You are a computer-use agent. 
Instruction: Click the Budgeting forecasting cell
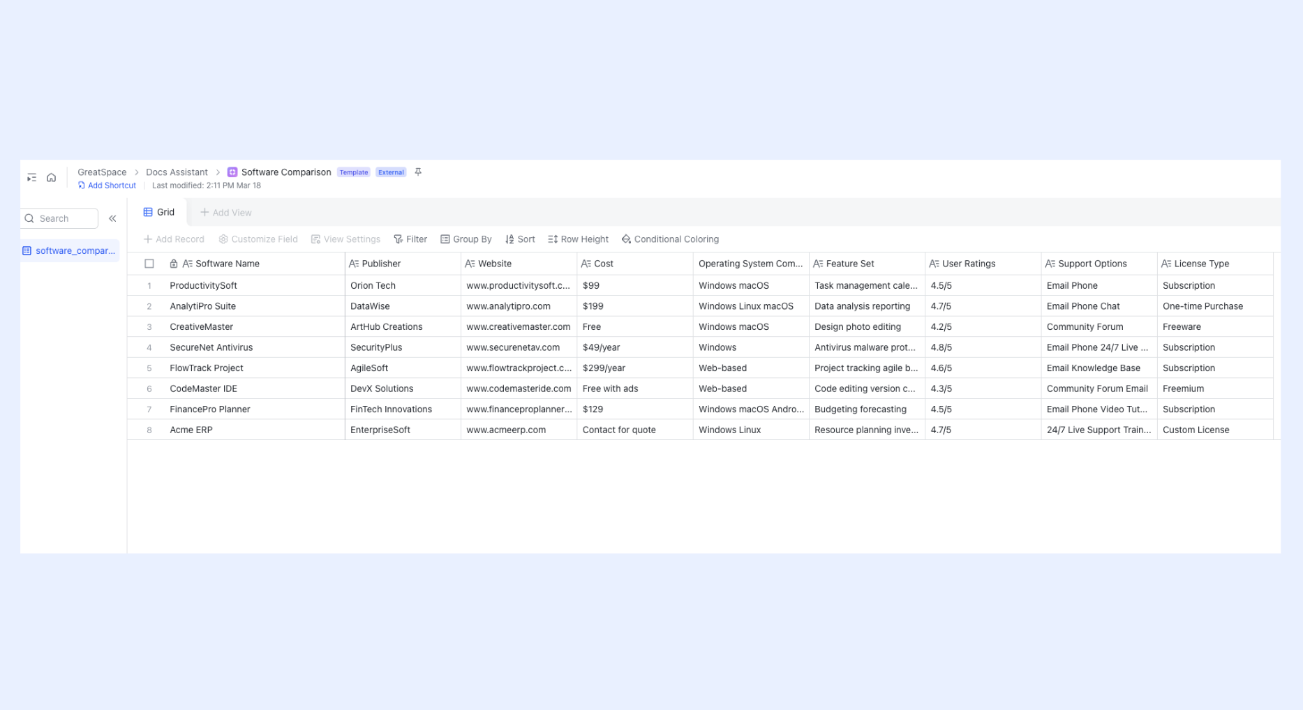(867, 409)
